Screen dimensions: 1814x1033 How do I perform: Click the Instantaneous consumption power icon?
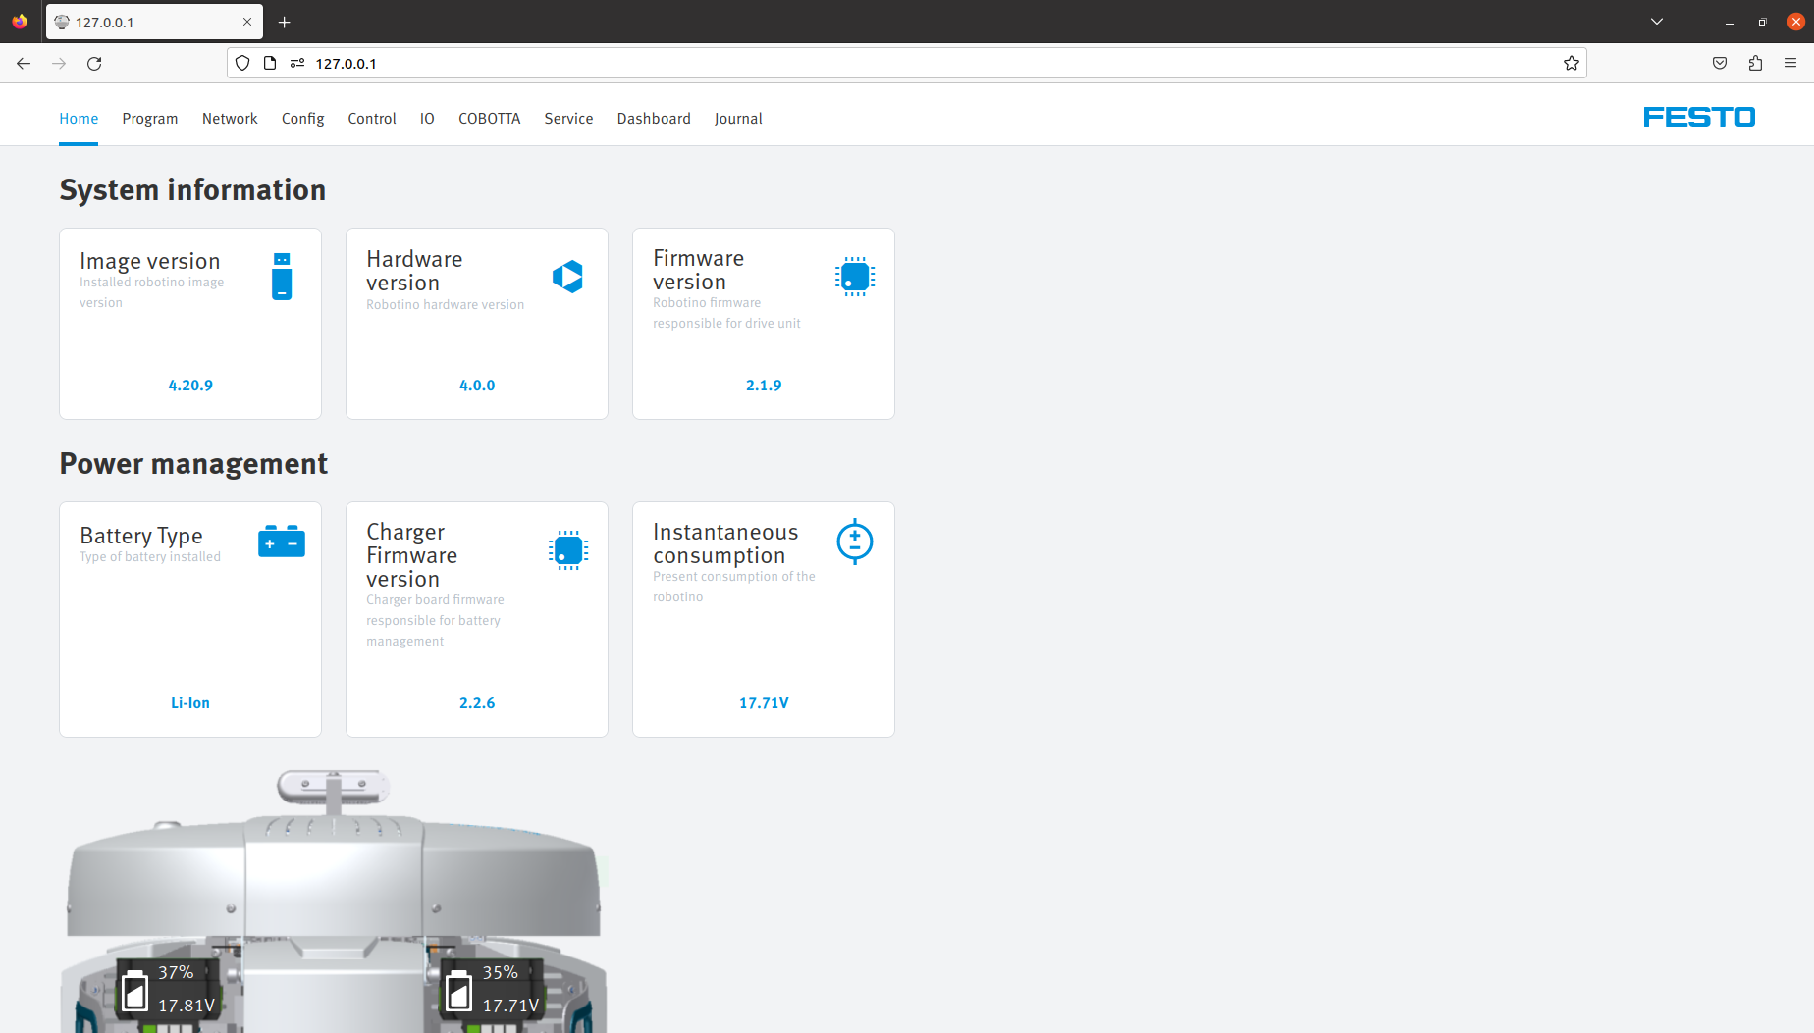[854, 541]
